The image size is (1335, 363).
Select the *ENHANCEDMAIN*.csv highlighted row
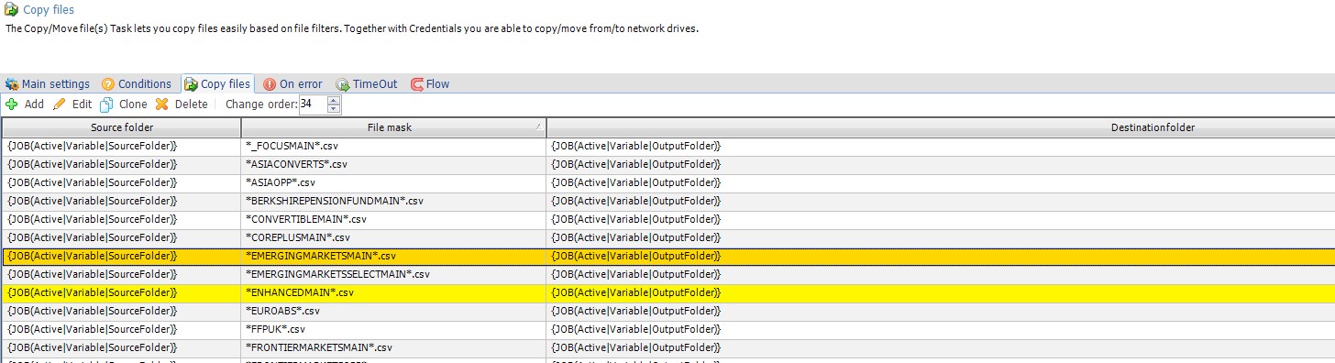(667, 292)
